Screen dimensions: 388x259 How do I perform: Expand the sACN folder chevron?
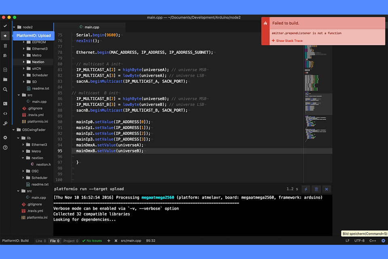pos(23,68)
